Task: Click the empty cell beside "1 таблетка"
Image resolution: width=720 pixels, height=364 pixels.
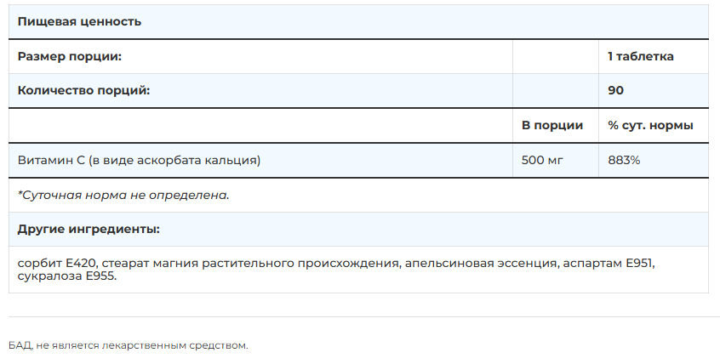Action: tap(555, 56)
